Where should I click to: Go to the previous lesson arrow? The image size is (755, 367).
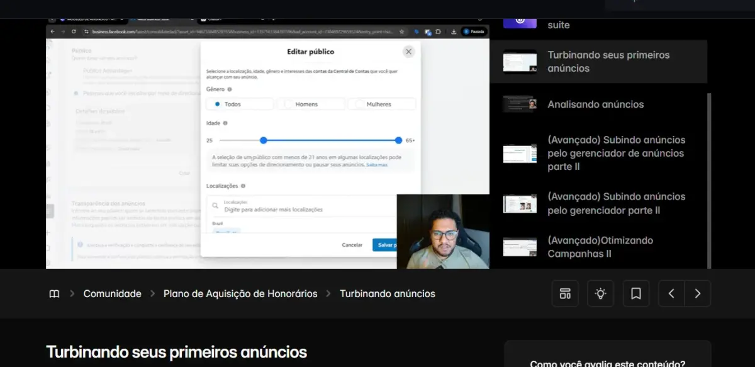tap(671, 293)
